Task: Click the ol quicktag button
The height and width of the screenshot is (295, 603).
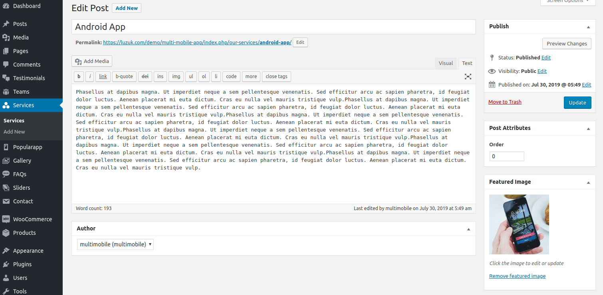Action: point(204,77)
